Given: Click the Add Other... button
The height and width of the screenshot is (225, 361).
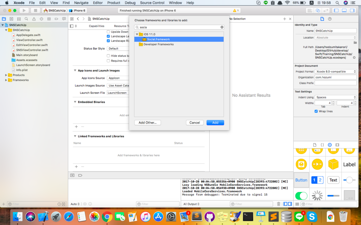Looking at the screenshot, I should tap(147, 123).
